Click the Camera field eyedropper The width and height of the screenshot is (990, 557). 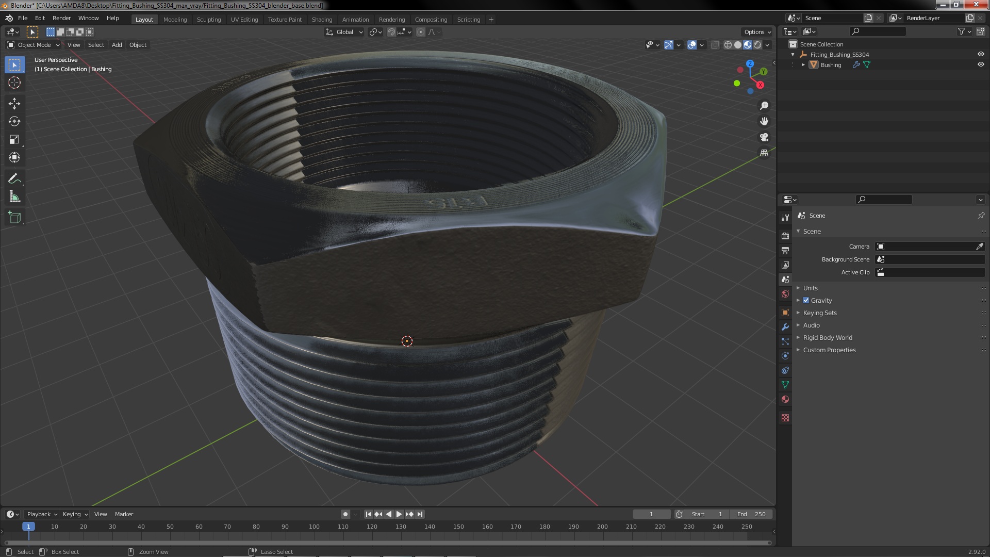tap(980, 247)
